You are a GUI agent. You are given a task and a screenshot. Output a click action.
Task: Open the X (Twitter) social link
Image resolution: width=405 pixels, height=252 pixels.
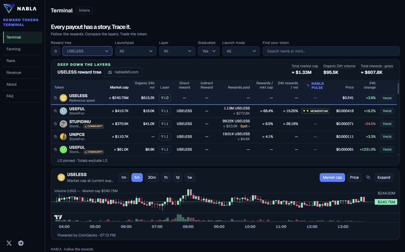point(9,243)
